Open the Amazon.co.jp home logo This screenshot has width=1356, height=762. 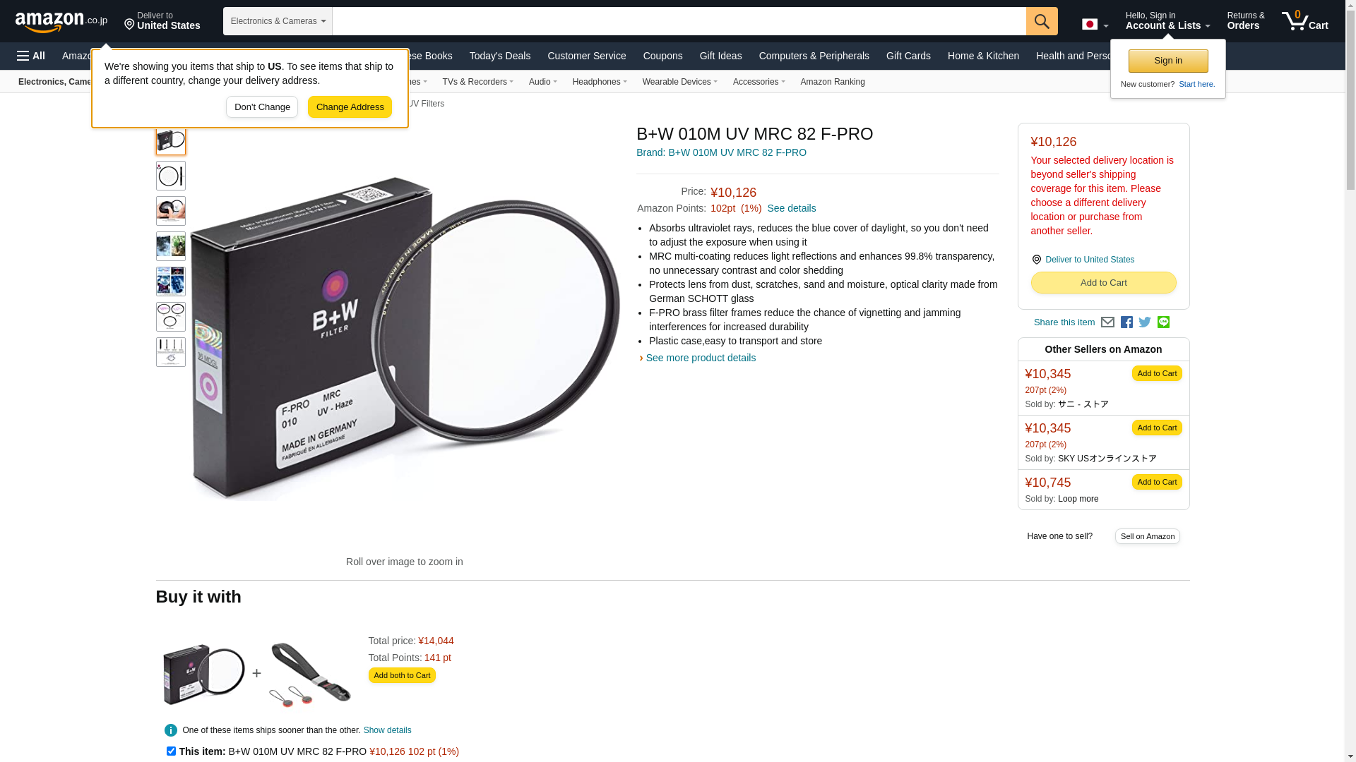(x=61, y=22)
